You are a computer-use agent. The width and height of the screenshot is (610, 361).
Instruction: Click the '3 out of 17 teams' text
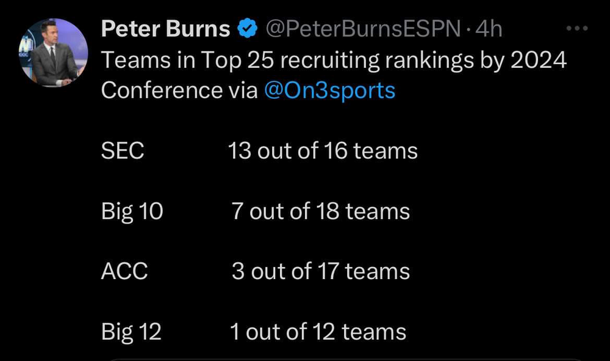[x=321, y=271]
